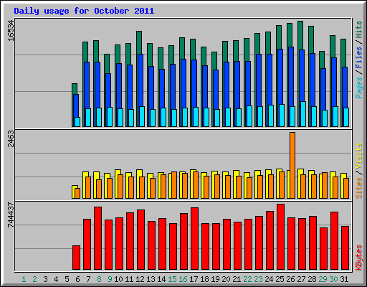
Task: Click day label 29 on the axis
Action: (x=323, y=279)
